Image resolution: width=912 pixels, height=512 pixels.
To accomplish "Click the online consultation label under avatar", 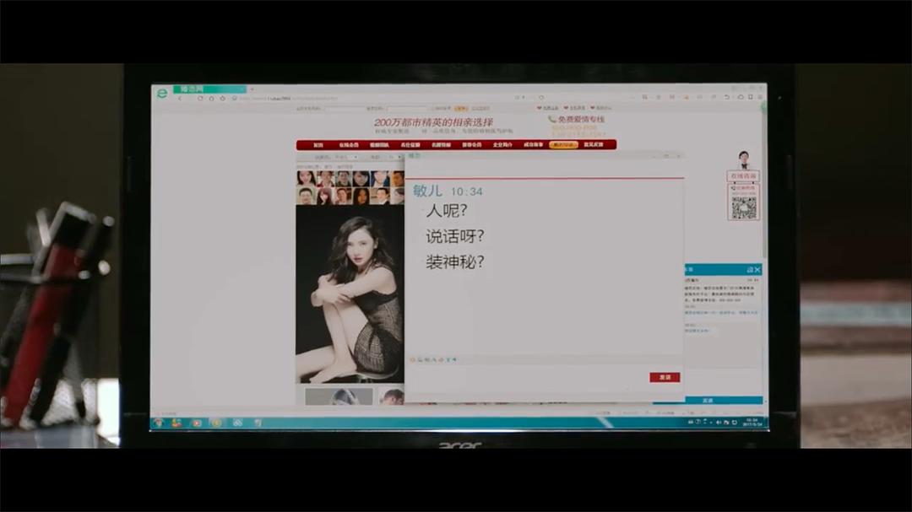I will (743, 175).
